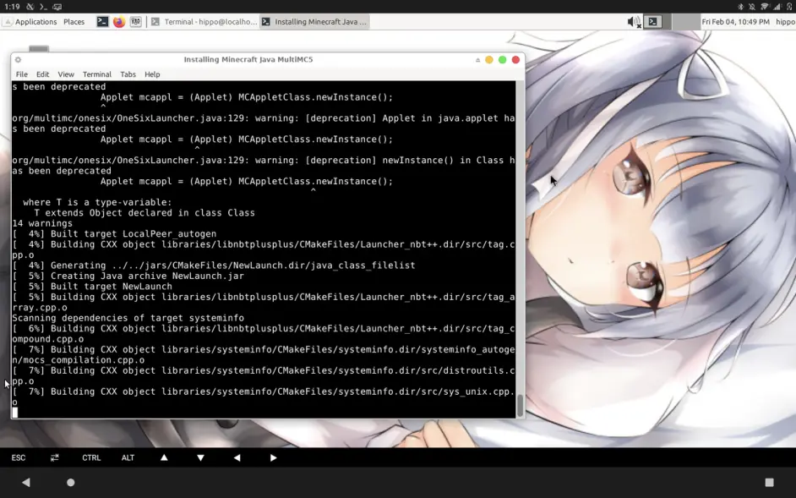Open the window menu gear icon

pyautogui.click(x=18, y=59)
